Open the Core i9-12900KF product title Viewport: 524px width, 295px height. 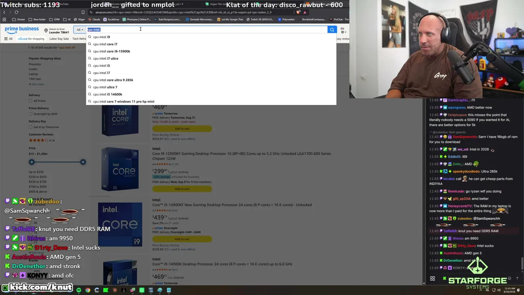click(x=242, y=156)
